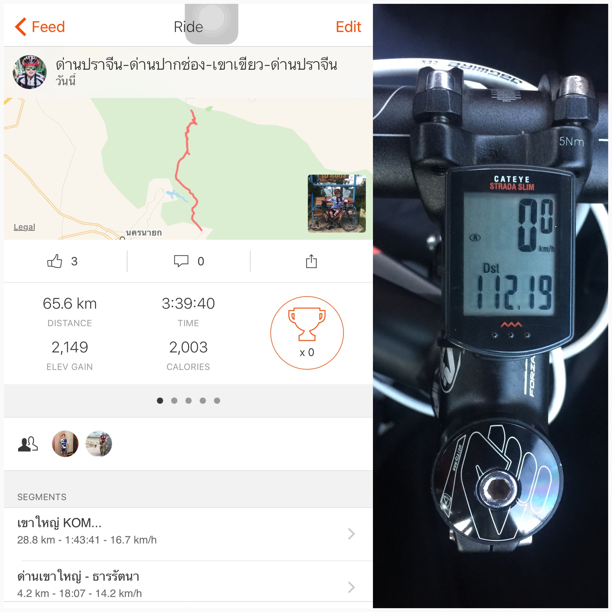Image resolution: width=612 pixels, height=612 pixels.
Task: Tap the thumbs-up kudos icon
Action: click(x=55, y=261)
